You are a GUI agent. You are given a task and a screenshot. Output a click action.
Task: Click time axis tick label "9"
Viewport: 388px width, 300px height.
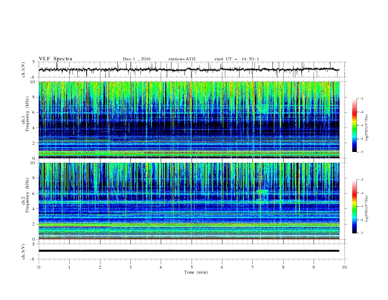point(314,267)
